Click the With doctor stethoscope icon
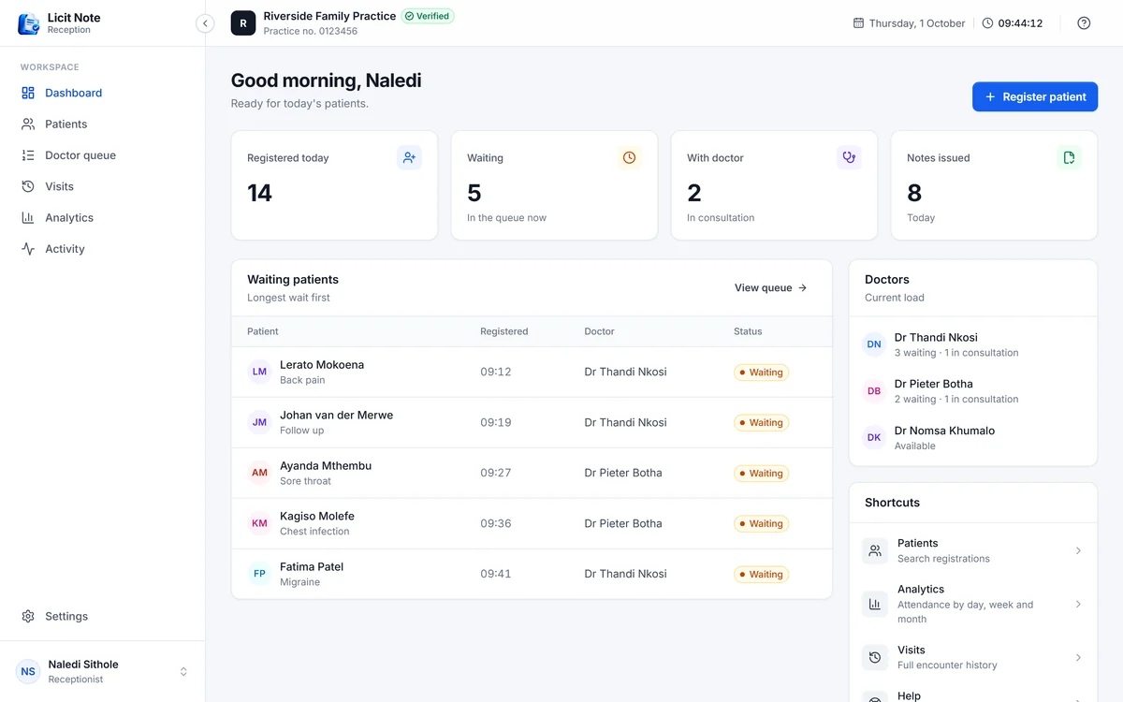 849,158
